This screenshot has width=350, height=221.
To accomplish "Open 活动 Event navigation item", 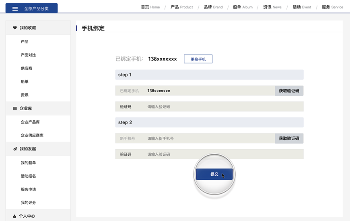I will point(302,7).
